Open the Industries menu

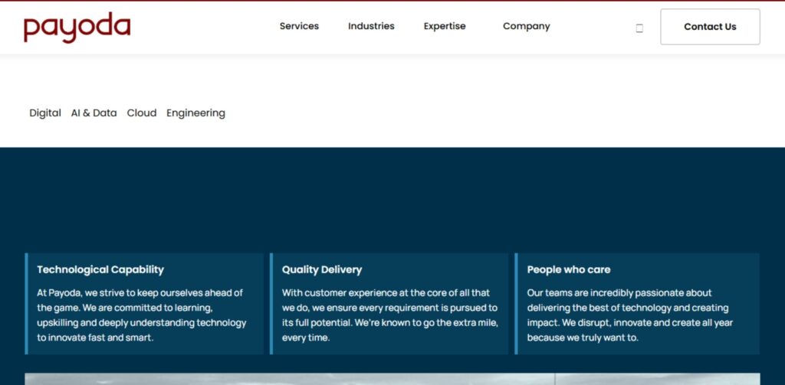(371, 26)
